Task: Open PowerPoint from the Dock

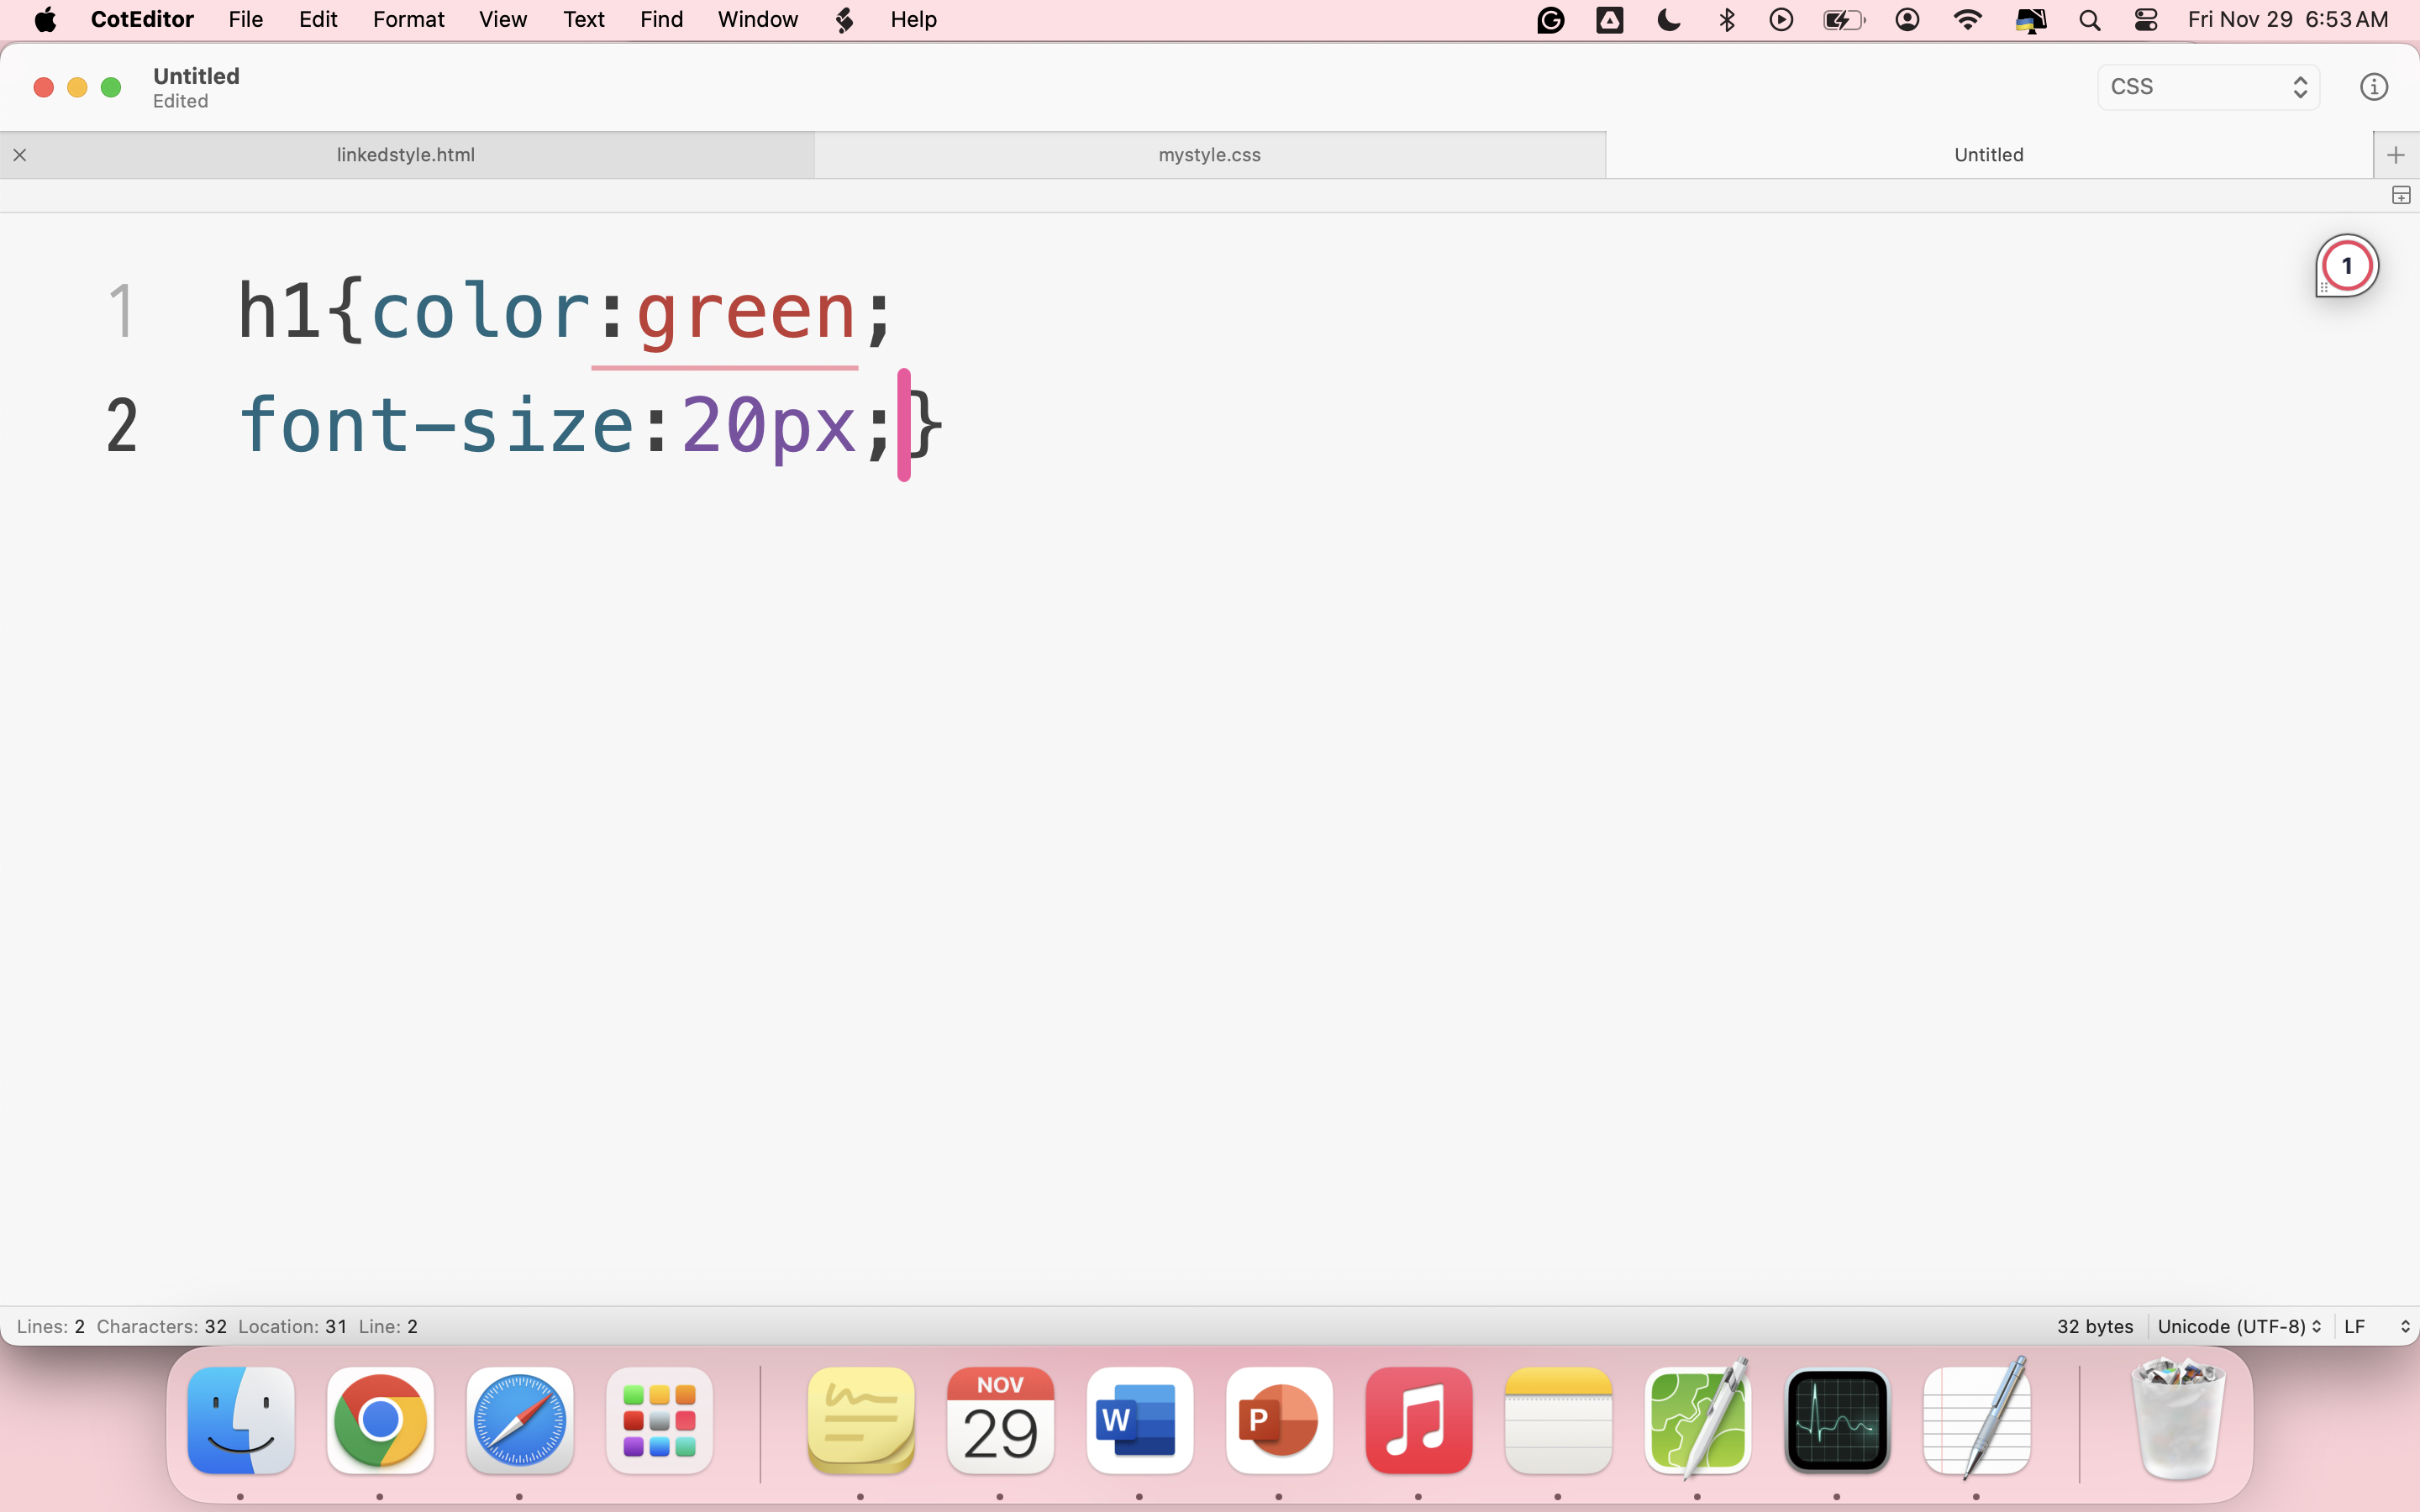Action: pyautogui.click(x=1279, y=1420)
